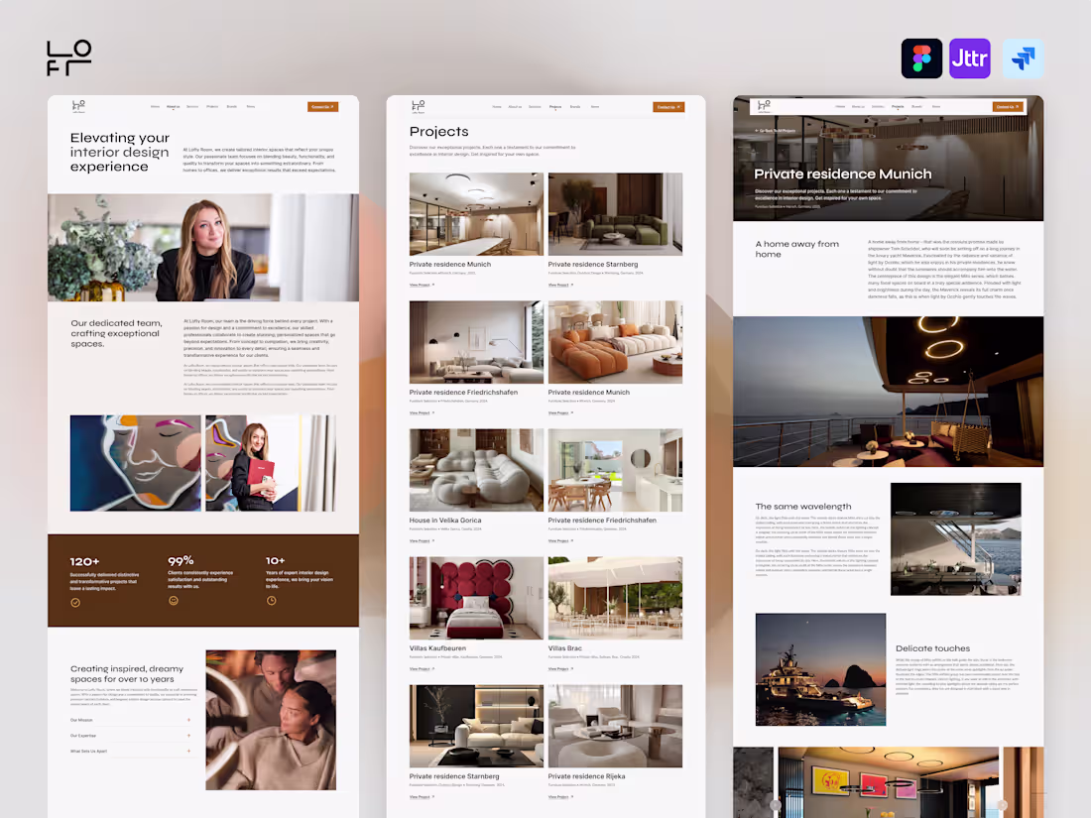Click the checkmark icon under the 120+ statistic
The width and height of the screenshot is (1091, 818).
[x=75, y=602]
